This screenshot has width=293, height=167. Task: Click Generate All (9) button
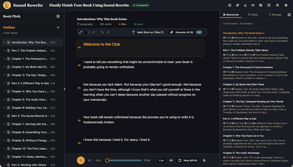(186, 32)
